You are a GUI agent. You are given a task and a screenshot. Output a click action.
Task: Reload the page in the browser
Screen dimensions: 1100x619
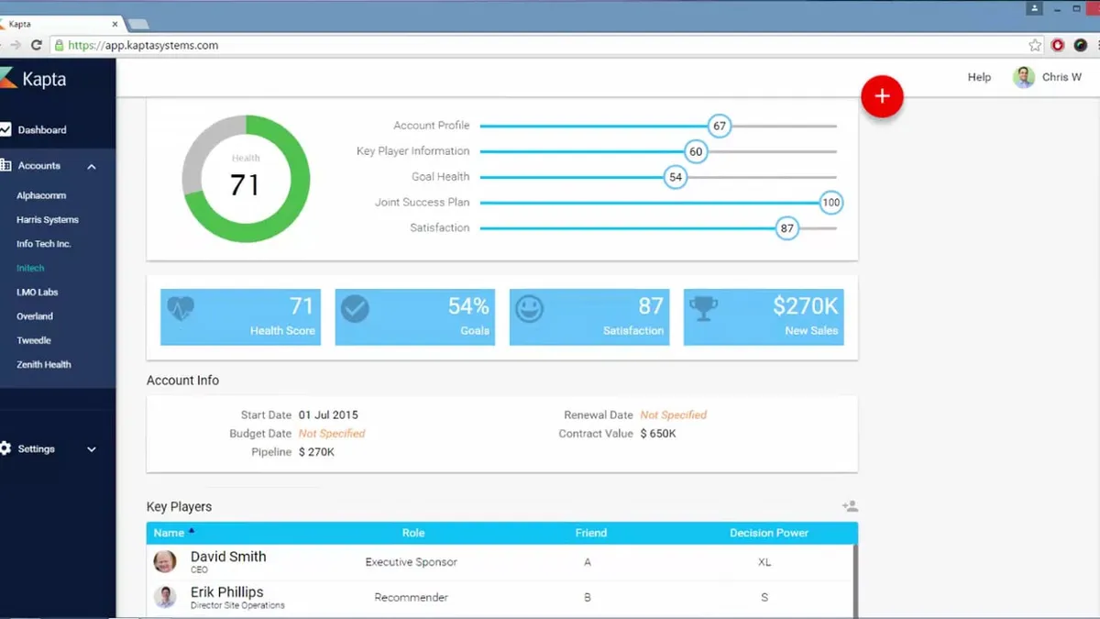coord(37,45)
